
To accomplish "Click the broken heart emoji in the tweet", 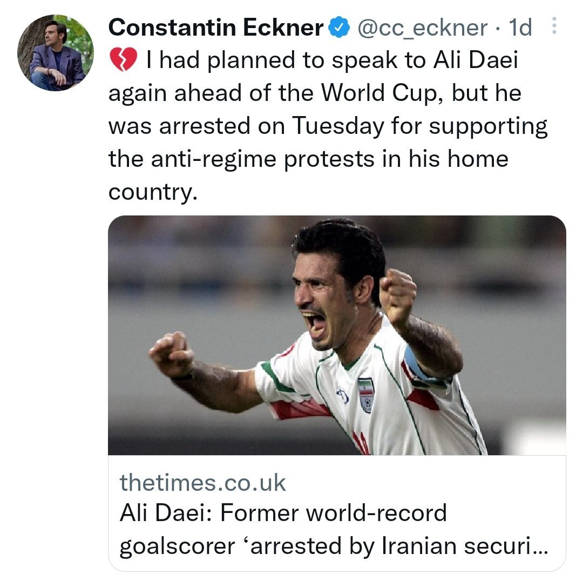I will point(124,60).
